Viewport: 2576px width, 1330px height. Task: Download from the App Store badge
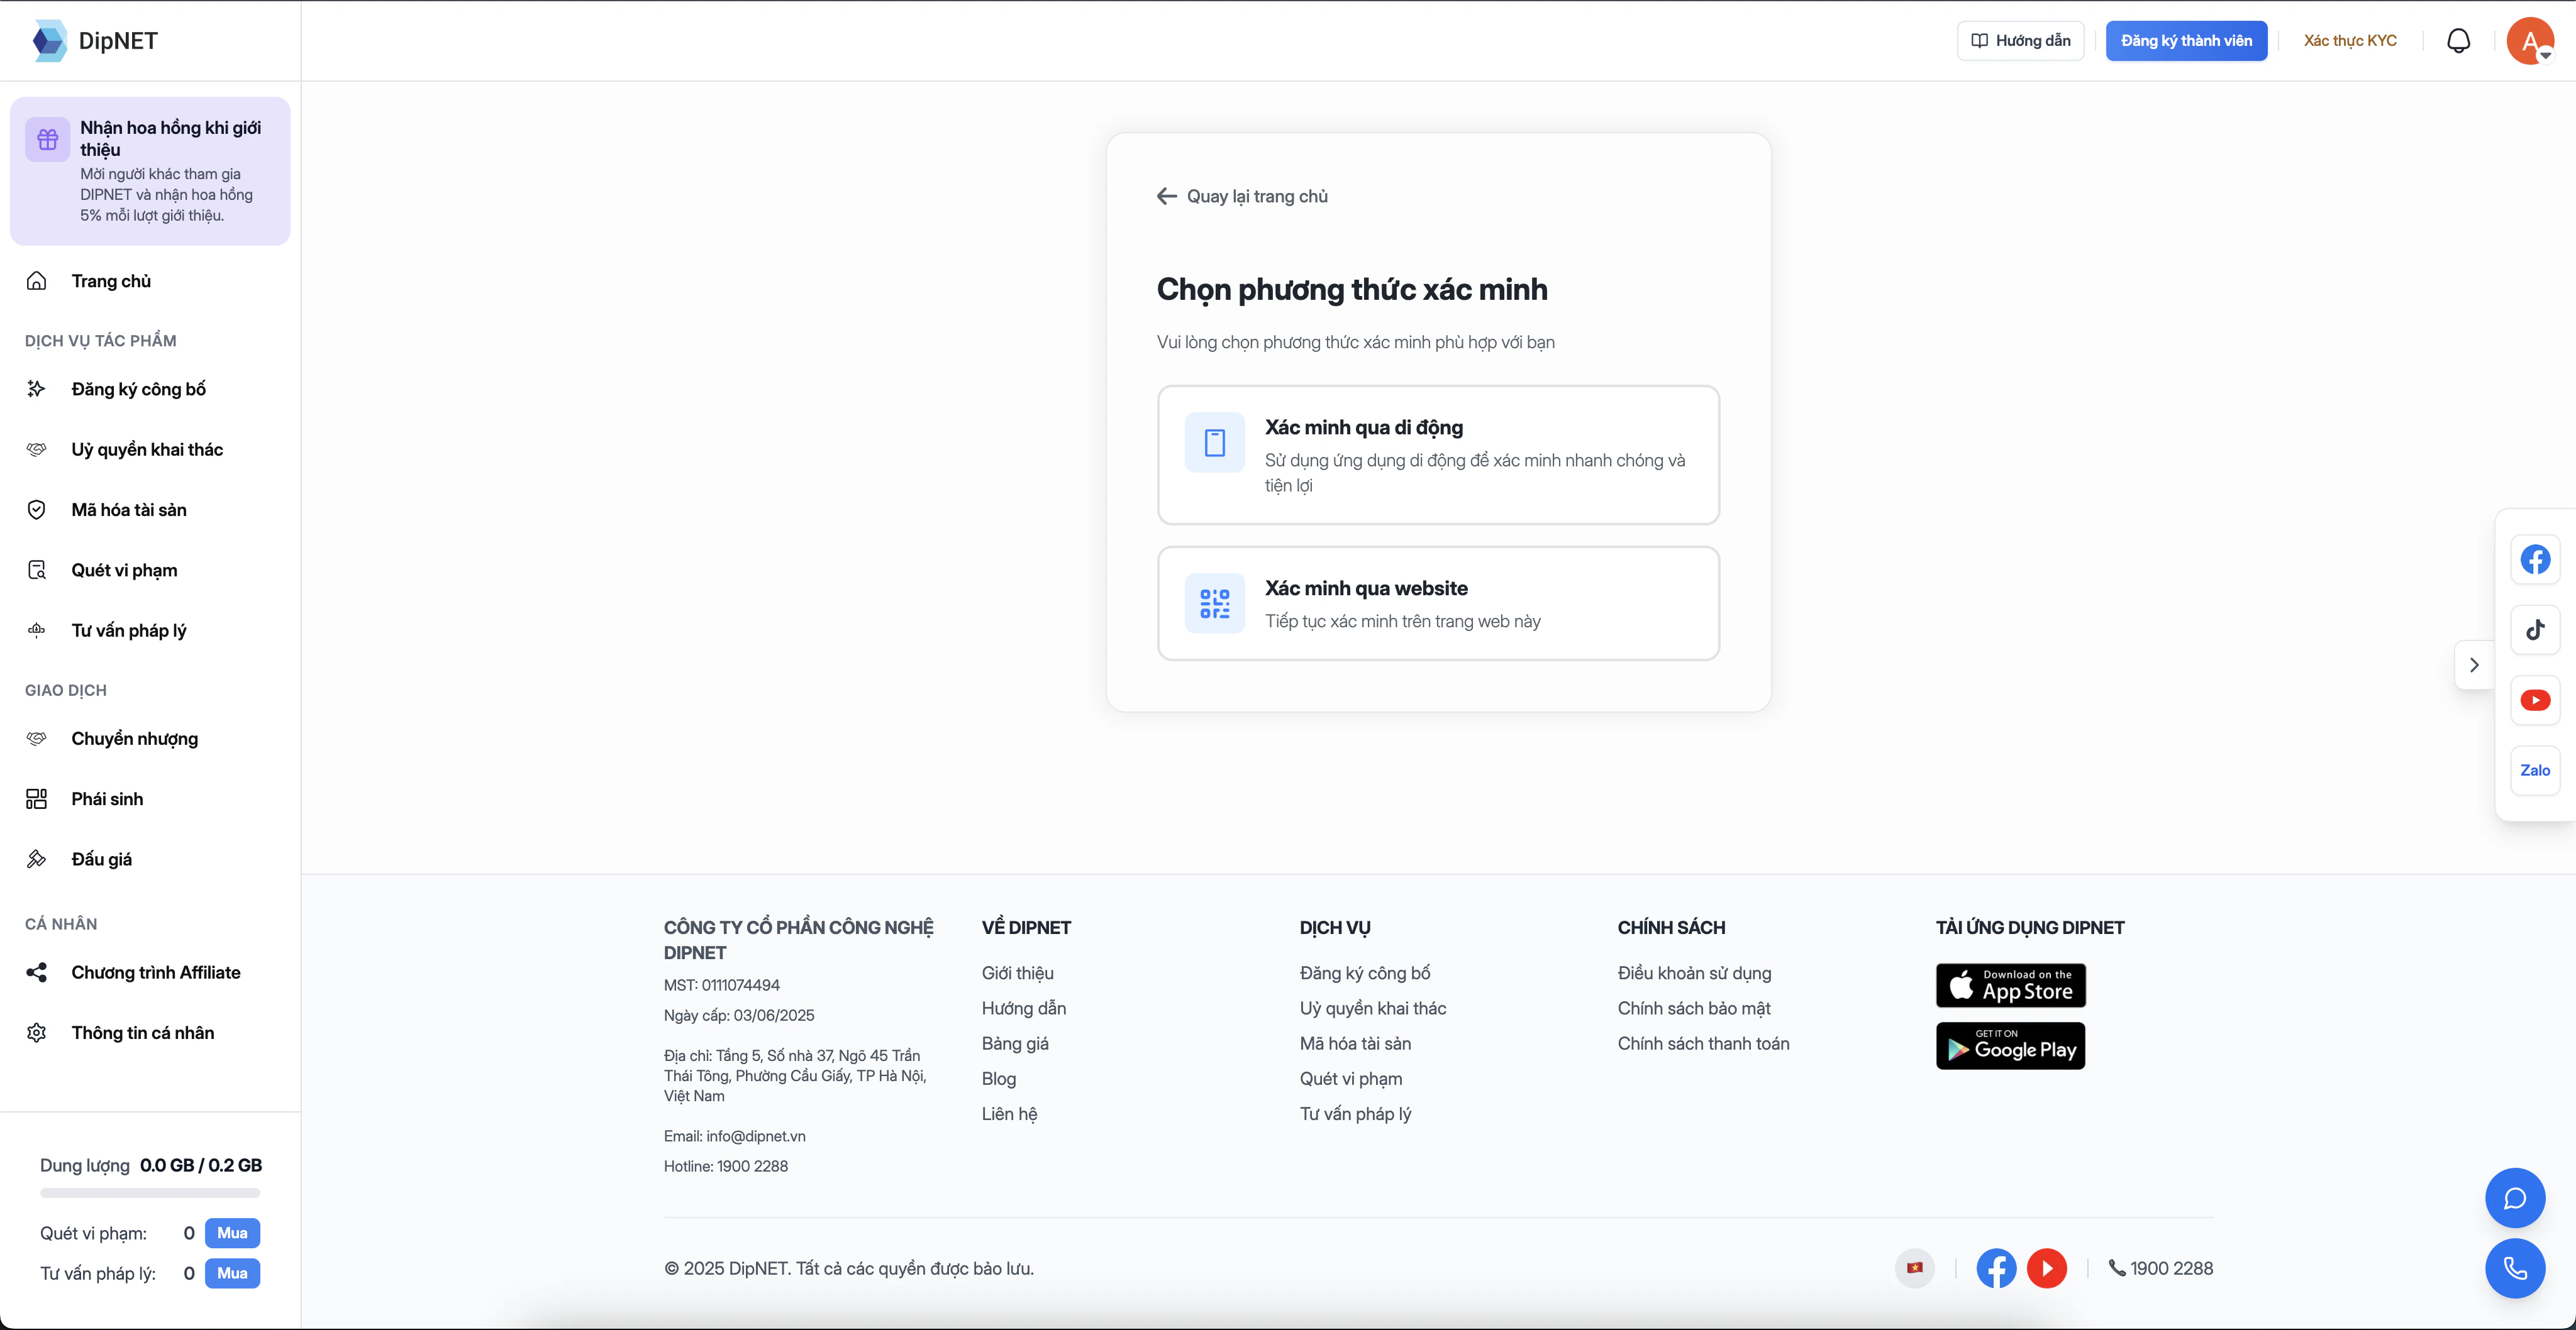[x=2011, y=986]
